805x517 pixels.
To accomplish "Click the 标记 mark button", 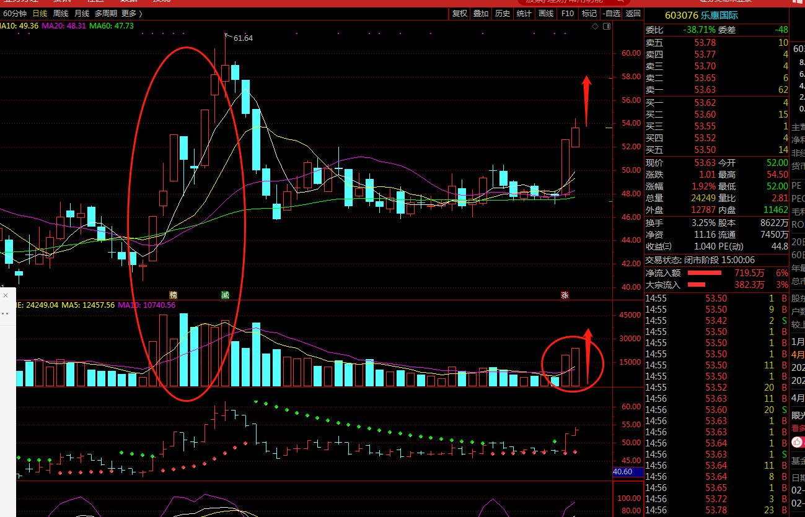I will pos(589,13).
